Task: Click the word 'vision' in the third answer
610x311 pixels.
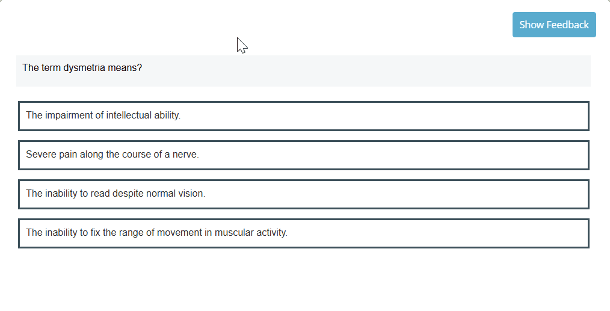Action: [x=191, y=194]
